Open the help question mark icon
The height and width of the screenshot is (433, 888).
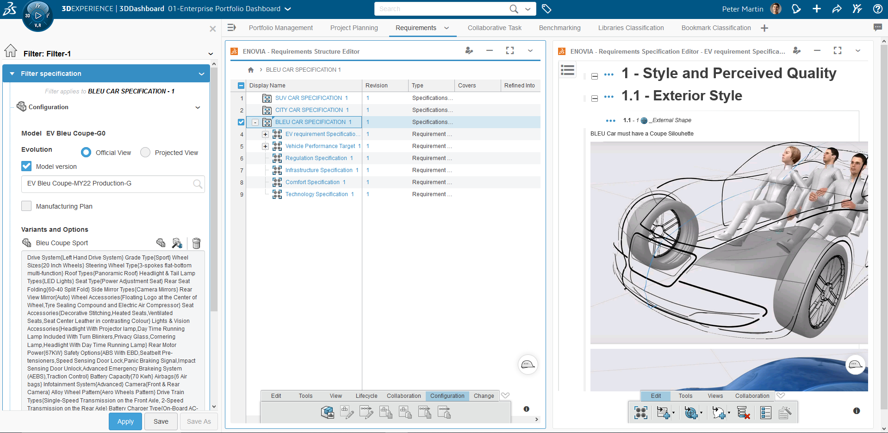click(x=877, y=9)
